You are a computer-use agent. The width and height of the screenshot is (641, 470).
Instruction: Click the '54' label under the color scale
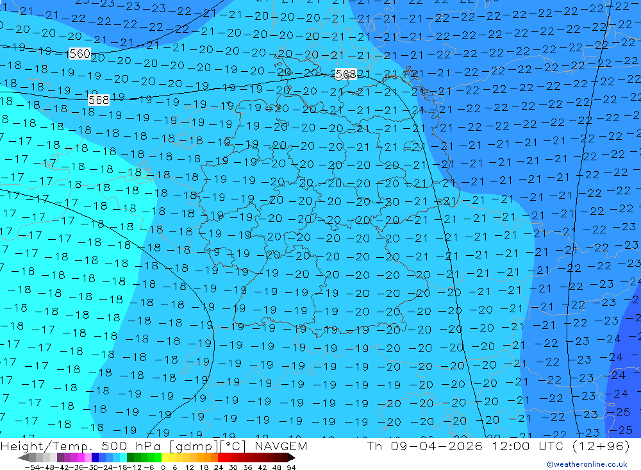[x=291, y=467]
